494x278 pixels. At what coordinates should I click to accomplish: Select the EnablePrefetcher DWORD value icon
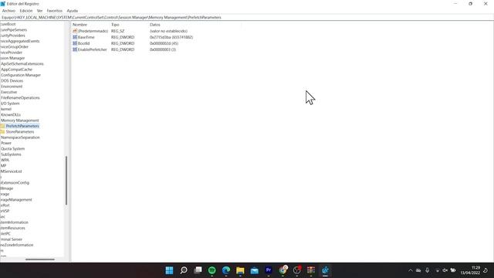pos(75,49)
